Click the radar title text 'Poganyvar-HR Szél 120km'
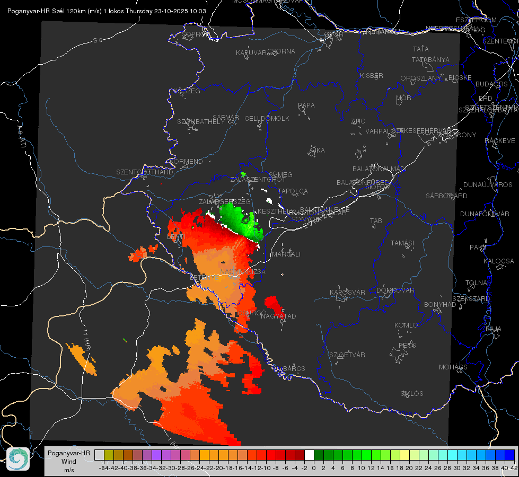The image size is (519, 477). point(46,11)
